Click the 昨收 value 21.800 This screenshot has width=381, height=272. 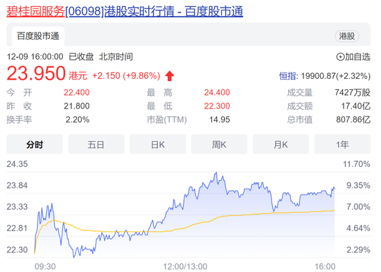pyautogui.click(x=76, y=106)
